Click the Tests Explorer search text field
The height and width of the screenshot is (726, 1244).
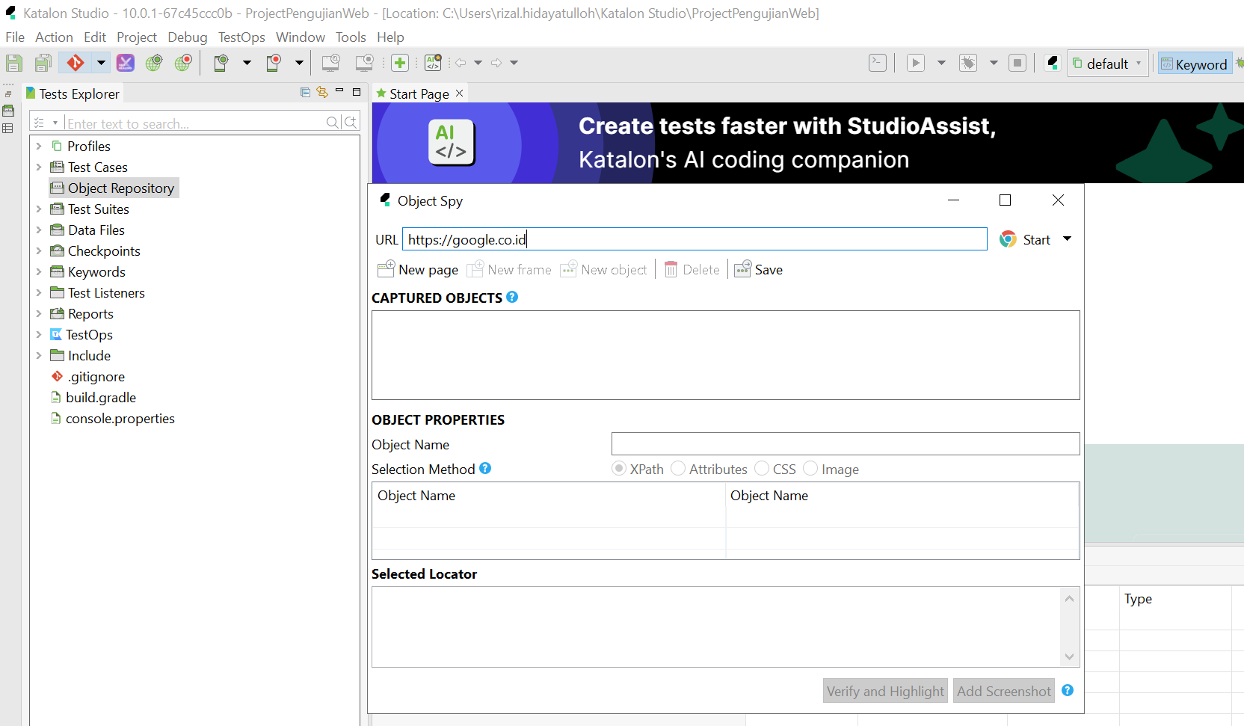[194, 123]
